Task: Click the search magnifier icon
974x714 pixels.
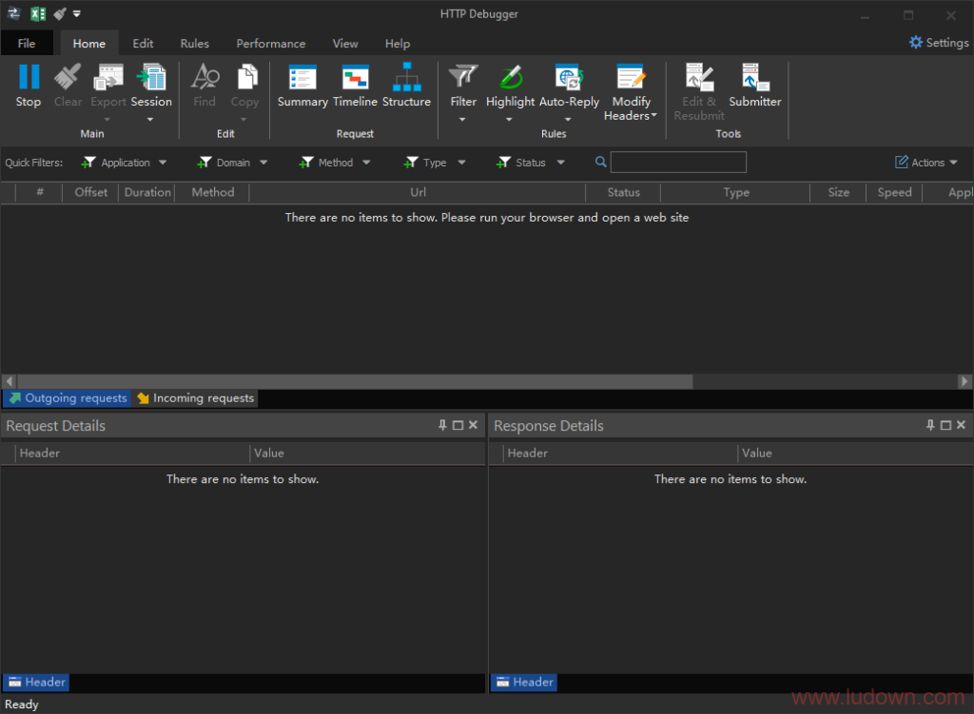Action: pos(601,162)
